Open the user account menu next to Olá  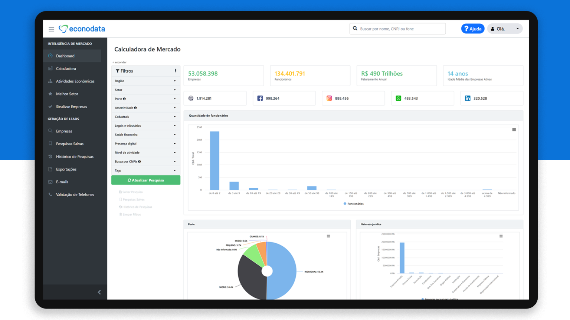tap(518, 29)
